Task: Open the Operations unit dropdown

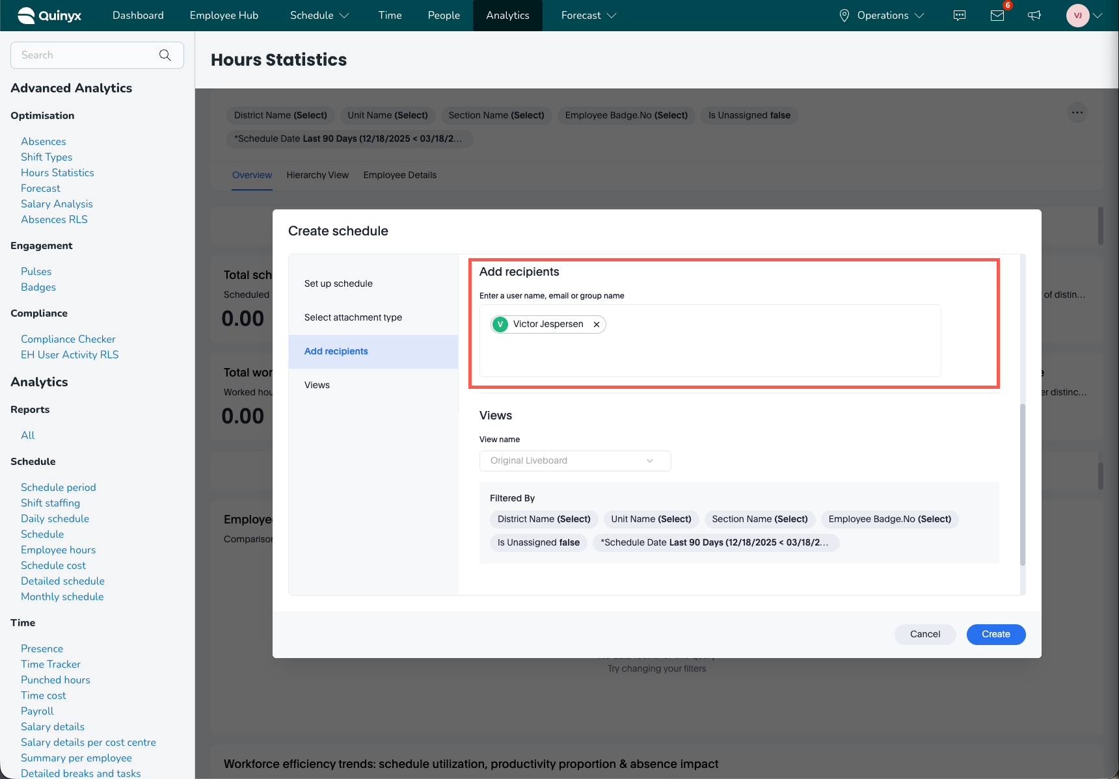Action: [883, 16]
